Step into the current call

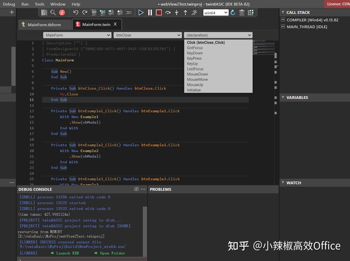(x=176, y=13)
